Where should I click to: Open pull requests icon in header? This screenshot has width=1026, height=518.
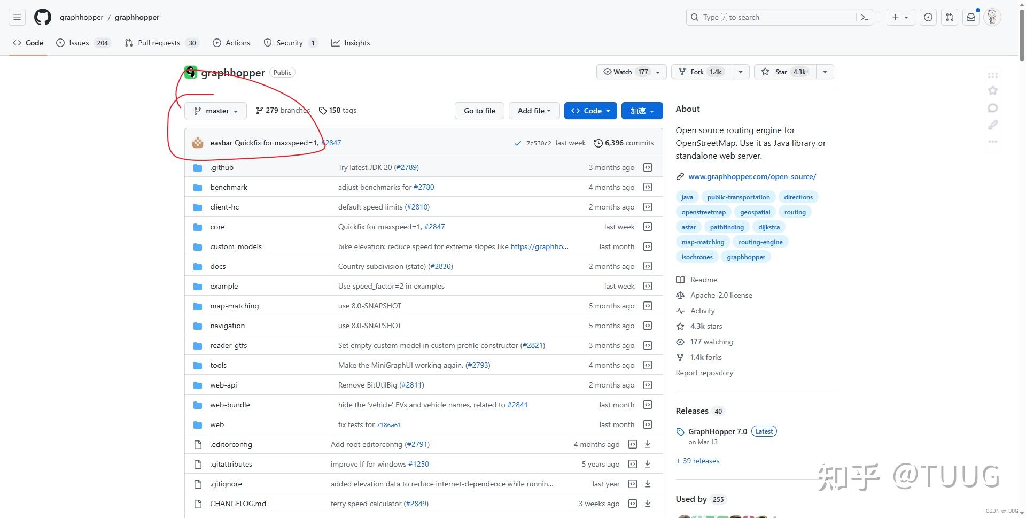[x=950, y=17]
